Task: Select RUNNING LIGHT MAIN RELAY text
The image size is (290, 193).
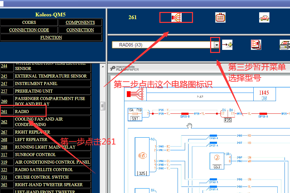Action: [45, 147]
